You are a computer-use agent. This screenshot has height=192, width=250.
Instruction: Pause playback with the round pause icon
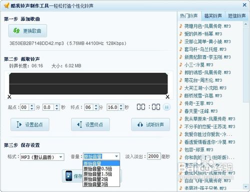[166, 107]
